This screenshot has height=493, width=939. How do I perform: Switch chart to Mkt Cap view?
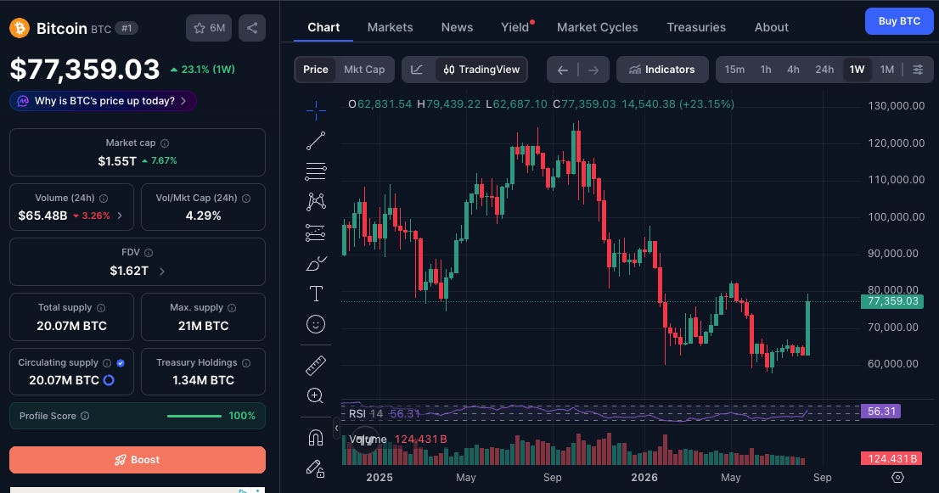tap(364, 70)
